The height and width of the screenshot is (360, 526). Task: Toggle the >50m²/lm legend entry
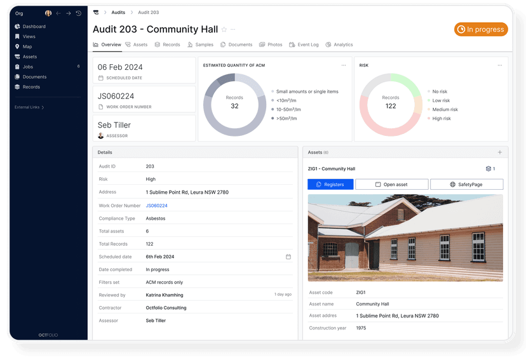tap(284, 118)
